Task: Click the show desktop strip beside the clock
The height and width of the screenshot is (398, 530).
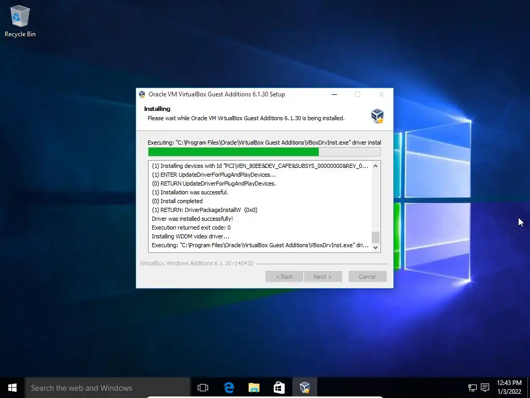Action: pyautogui.click(x=528, y=388)
